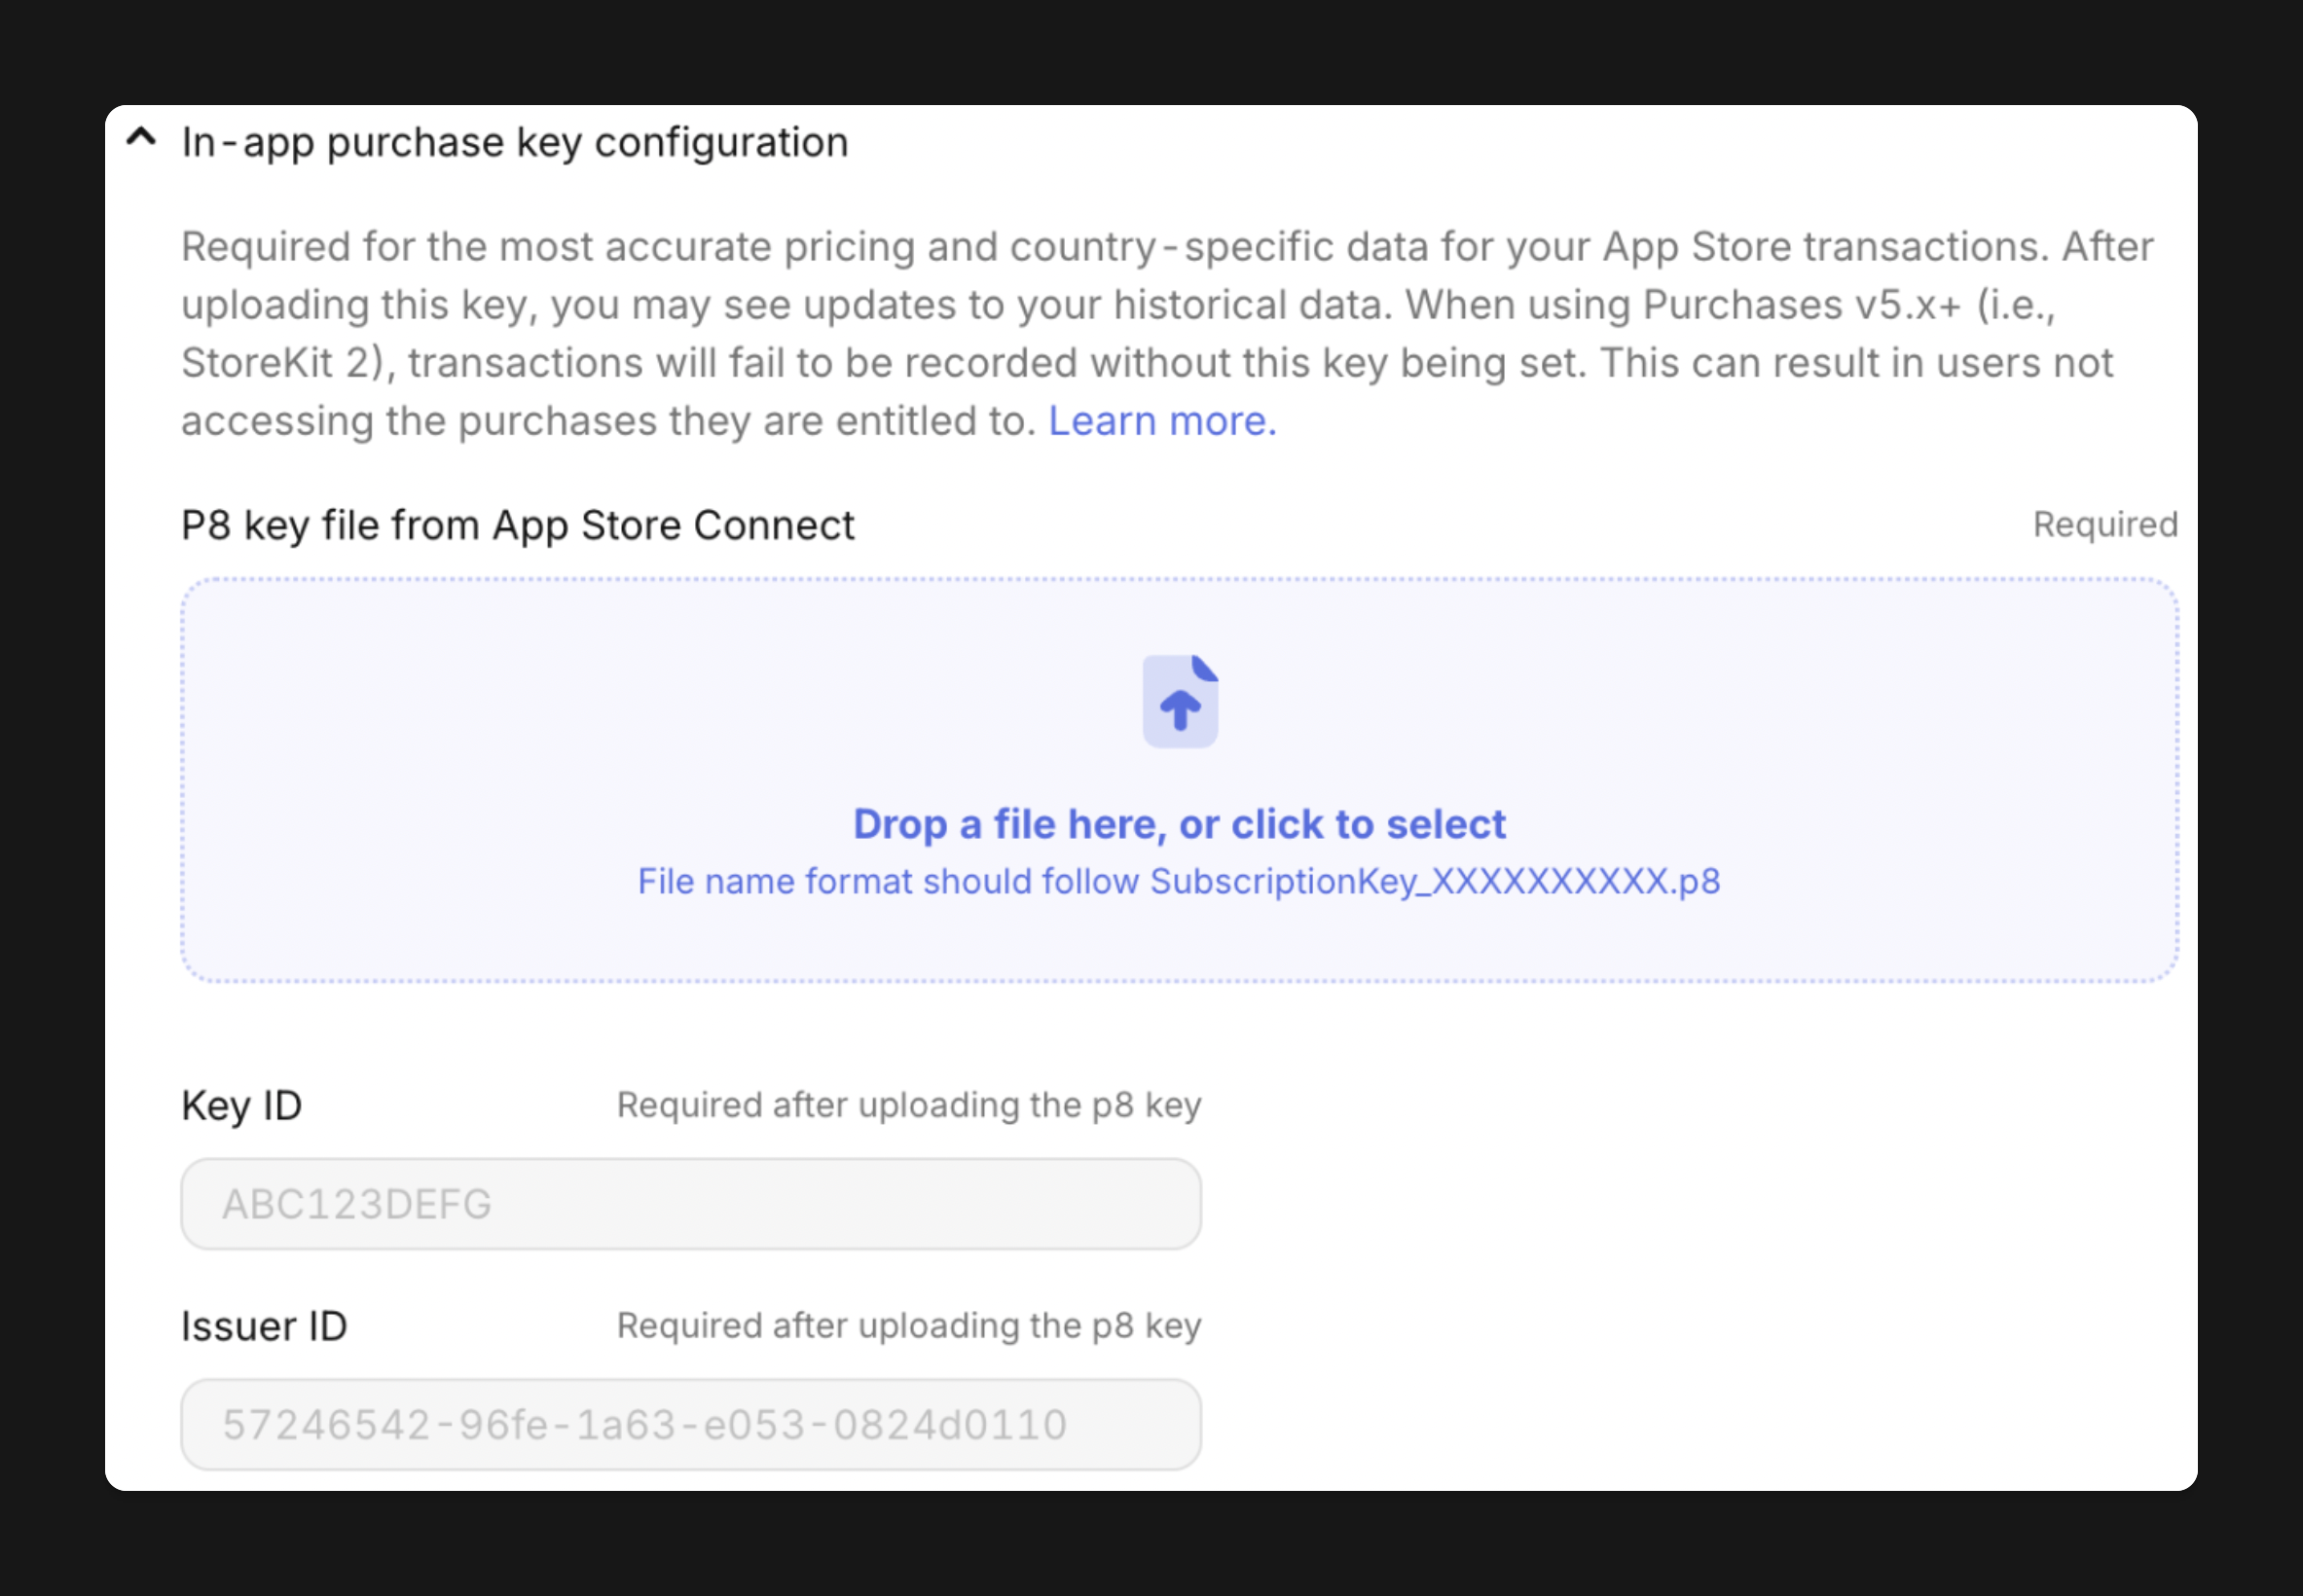
Task: Click the ABC123DEFG placeholder text
Action: [357, 1204]
